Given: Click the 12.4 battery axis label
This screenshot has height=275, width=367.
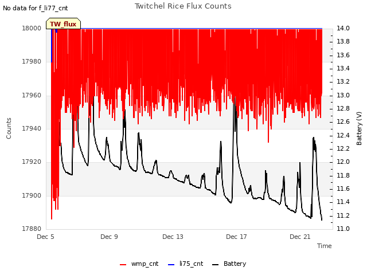Looking at the screenshot, I should tap(343, 135).
